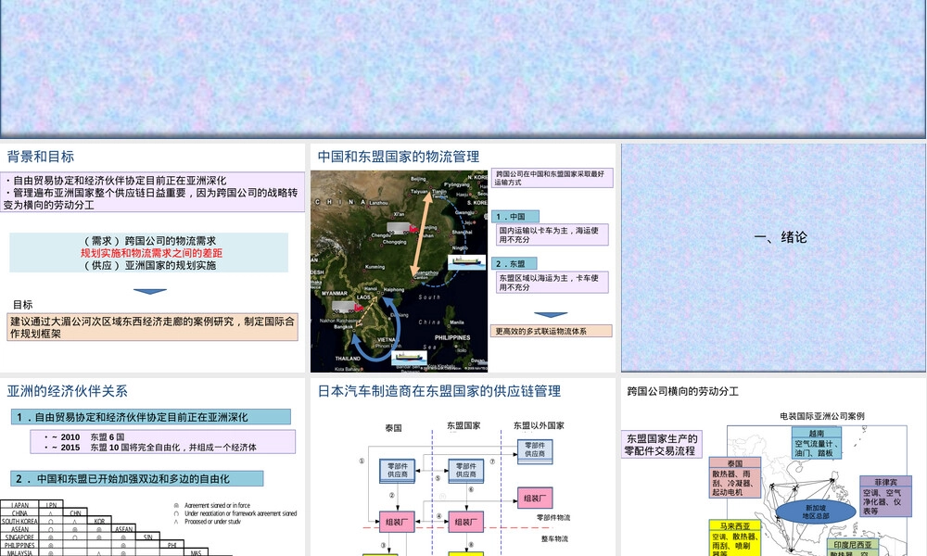Click the title 日本汽车制造商在东盟国家的供应链管理
Viewport: 927px width, 556px height.
click(439, 391)
